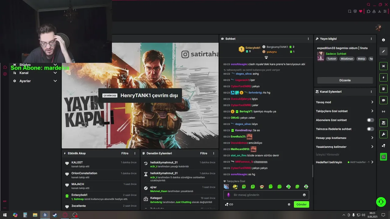This screenshot has width=390, height=219.
Task: Show hidden system tray icons
Action: click(344, 215)
